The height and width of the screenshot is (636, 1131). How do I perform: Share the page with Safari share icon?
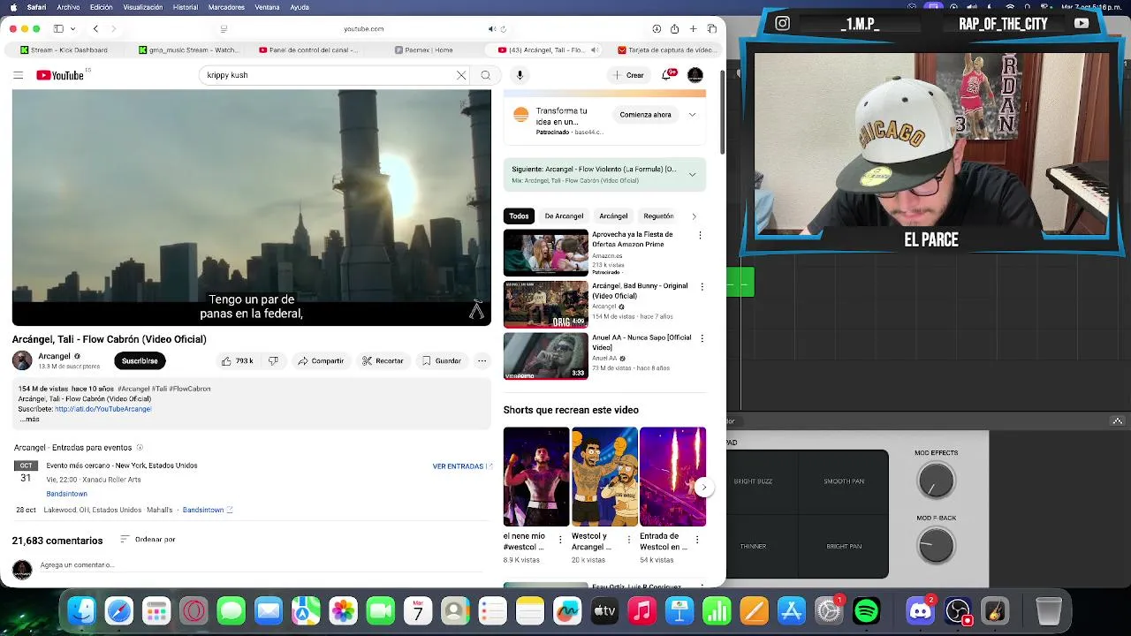point(675,28)
